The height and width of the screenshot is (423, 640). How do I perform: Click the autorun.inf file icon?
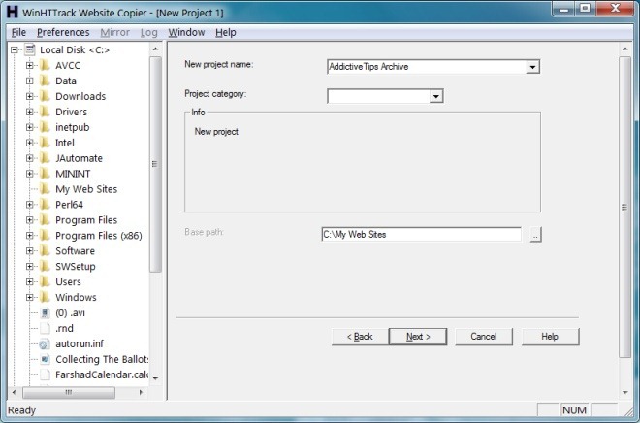[45, 343]
